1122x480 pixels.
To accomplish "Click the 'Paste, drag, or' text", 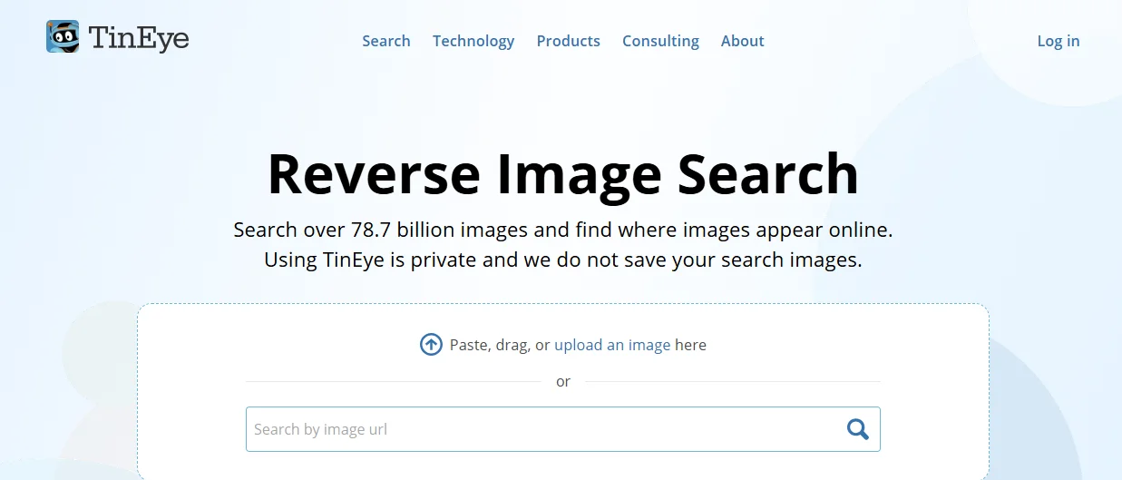I will point(500,345).
